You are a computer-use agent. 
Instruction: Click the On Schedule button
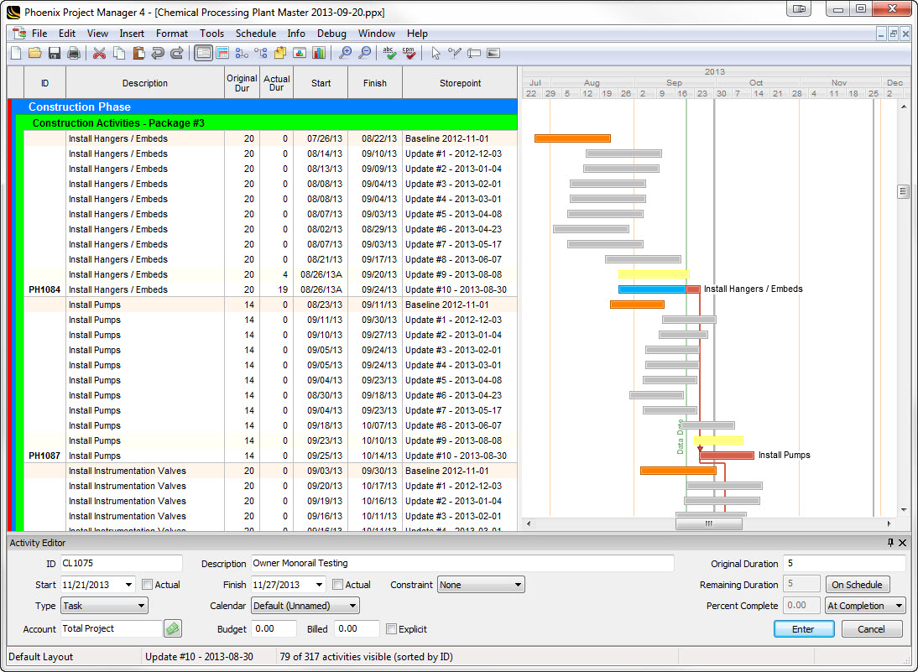coord(857,585)
